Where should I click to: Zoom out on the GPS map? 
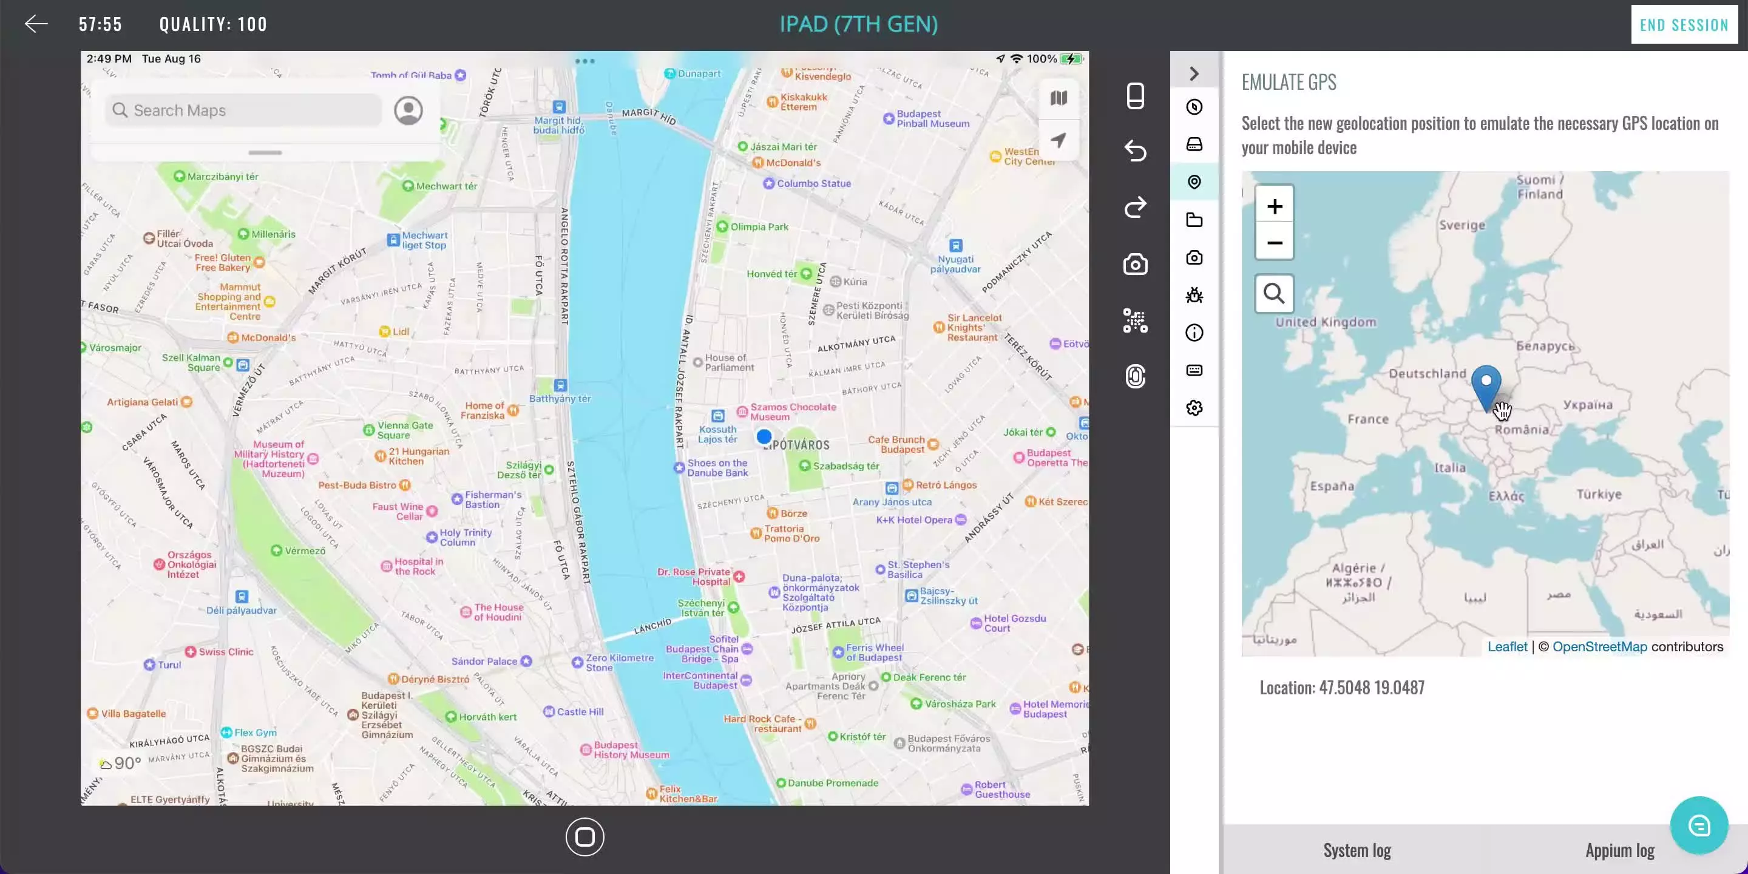tap(1275, 242)
